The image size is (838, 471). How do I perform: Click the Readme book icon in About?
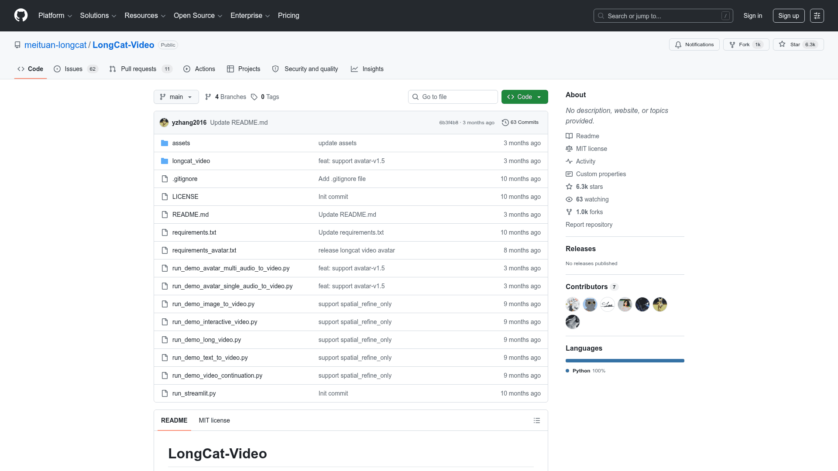pos(569,136)
